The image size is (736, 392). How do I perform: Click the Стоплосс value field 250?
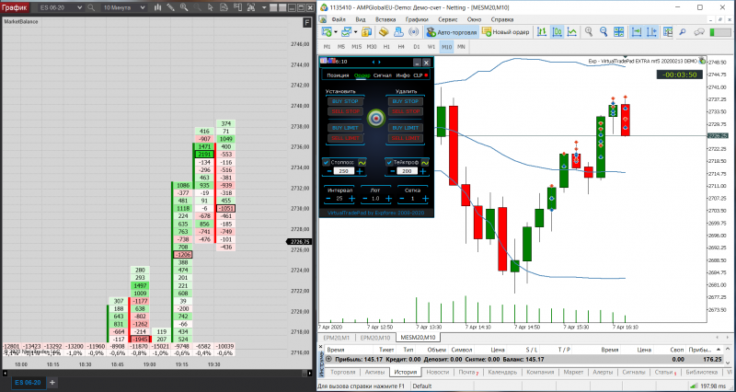pyautogui.click(x=343, y=171)
